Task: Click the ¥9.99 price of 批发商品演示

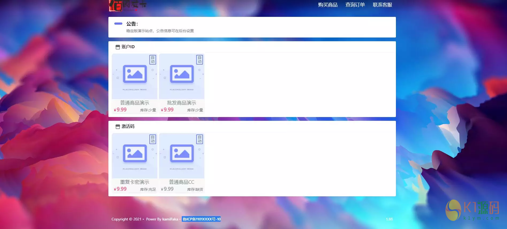Action: pos(167,110)
